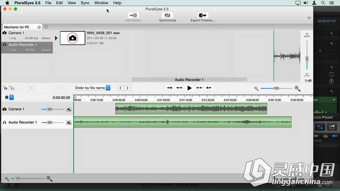The height and width of the screenshot is (191, 340).
Task: Open the View menu
Action: (x=71, y=3)
